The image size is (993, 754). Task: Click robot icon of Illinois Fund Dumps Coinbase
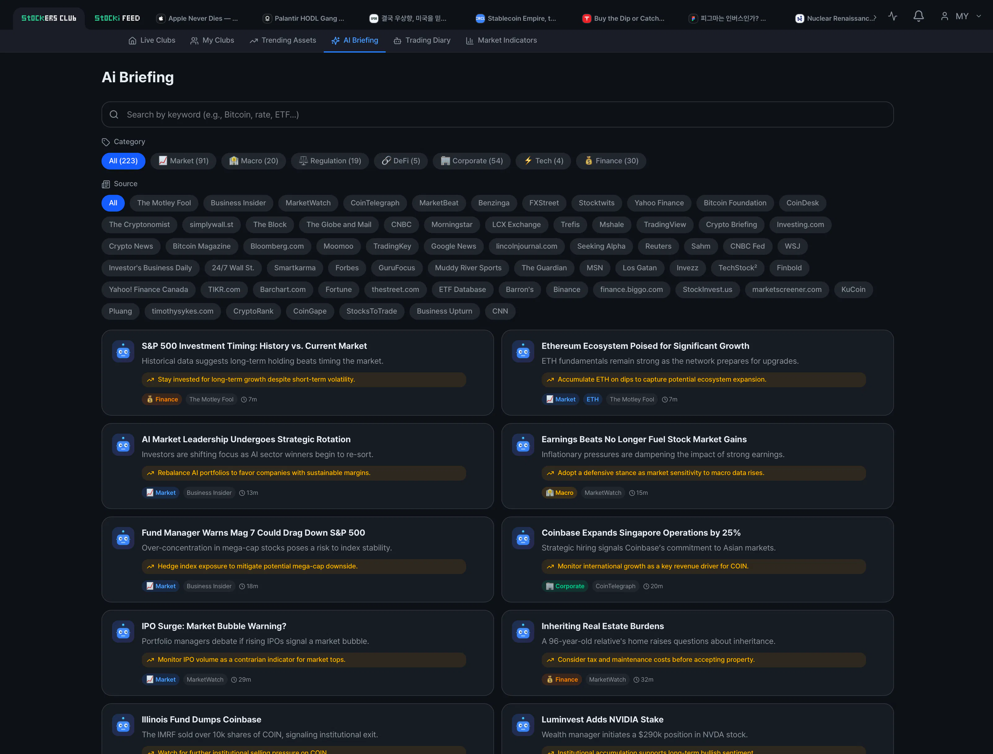[x=123, y=725]
